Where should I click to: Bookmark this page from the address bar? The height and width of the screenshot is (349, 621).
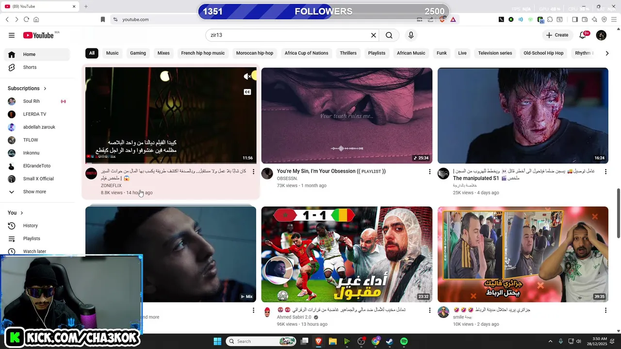click(x=103, y=19)
